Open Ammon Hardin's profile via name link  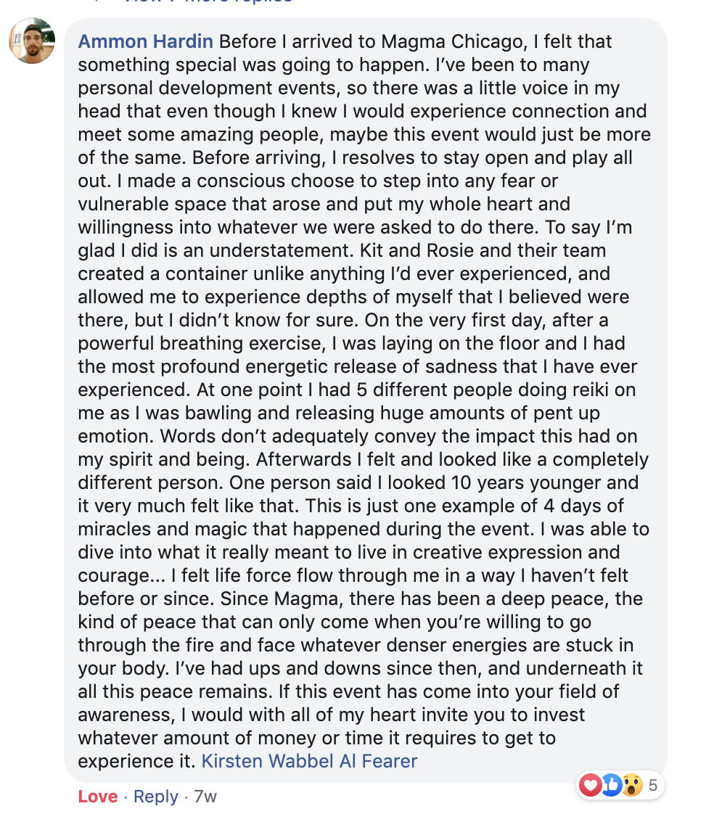point(145,41)
